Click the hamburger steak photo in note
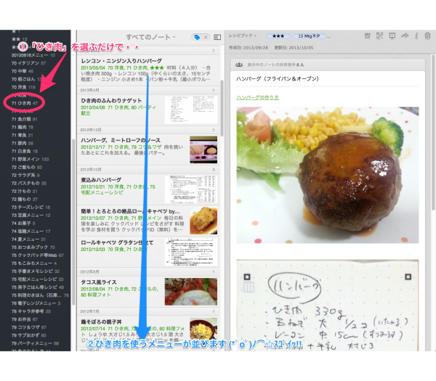Screen dimensions: 436x381 coord(328,175)
